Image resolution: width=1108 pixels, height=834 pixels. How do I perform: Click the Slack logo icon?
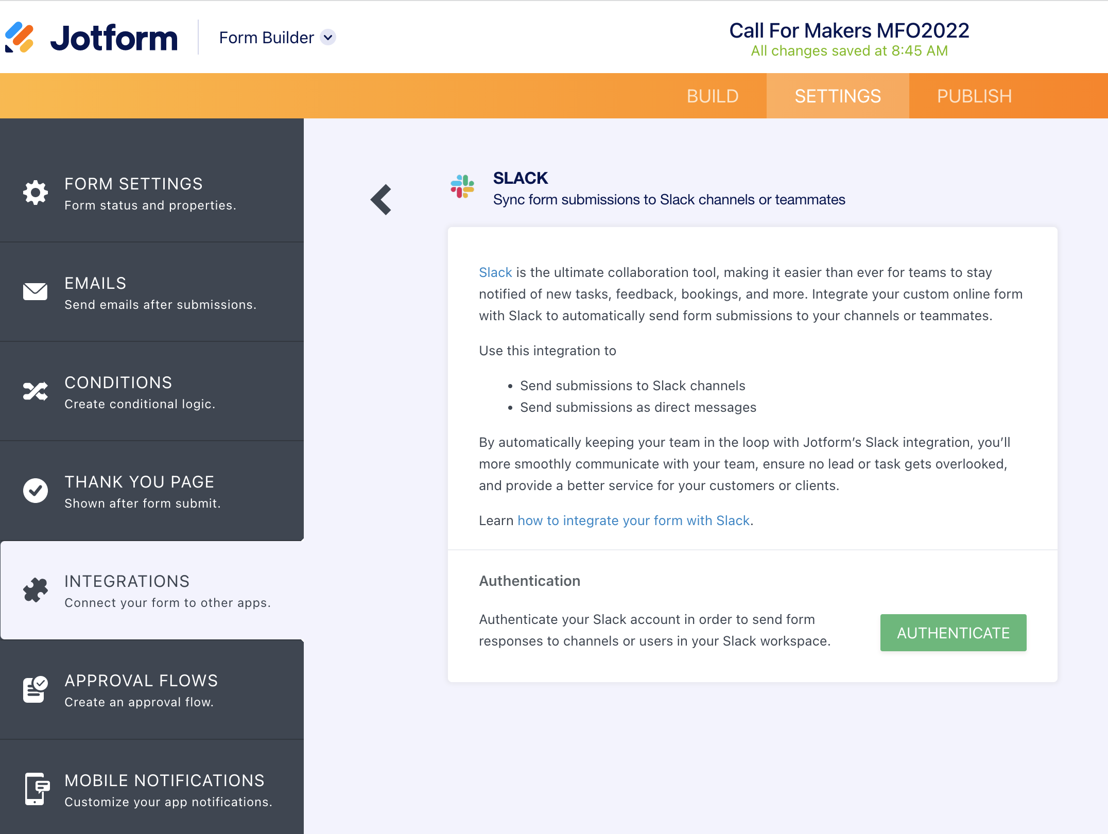tap(462, 186)
